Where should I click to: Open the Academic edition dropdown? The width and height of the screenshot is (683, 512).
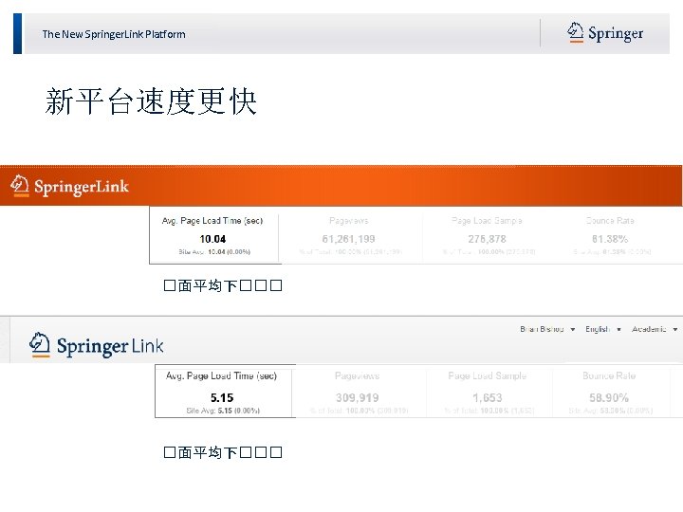655,329
